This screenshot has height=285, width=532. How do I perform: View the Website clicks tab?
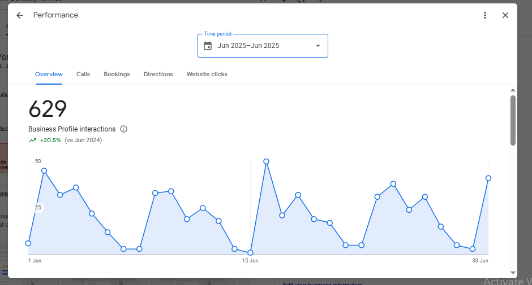point(207,74)
